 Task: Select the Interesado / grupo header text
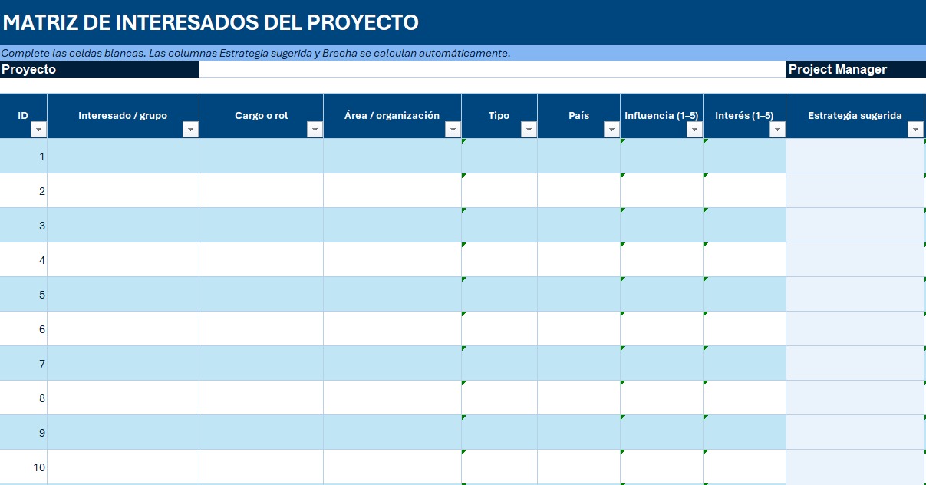click(123, 116)
